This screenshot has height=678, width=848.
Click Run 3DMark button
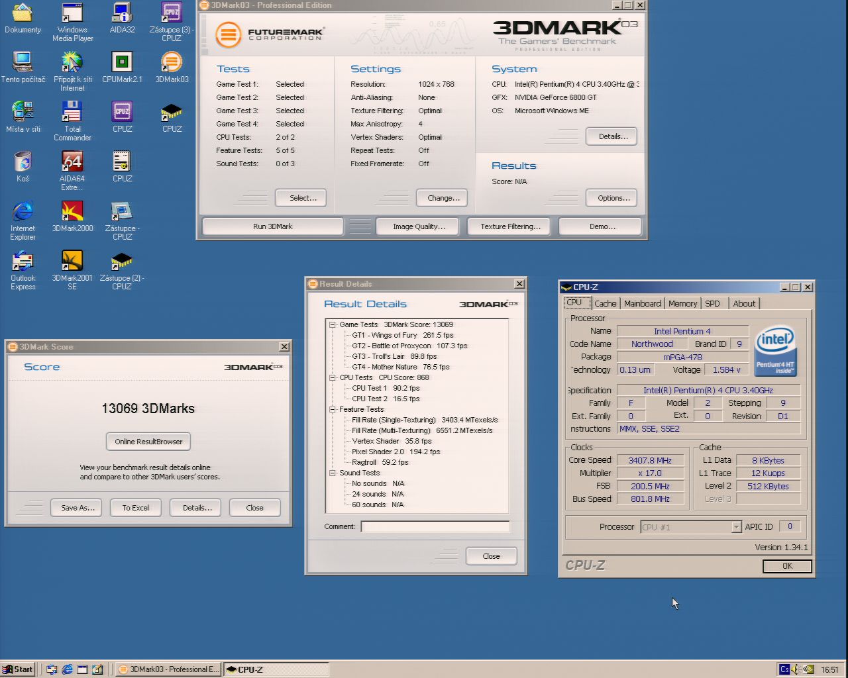coord(272,226)
